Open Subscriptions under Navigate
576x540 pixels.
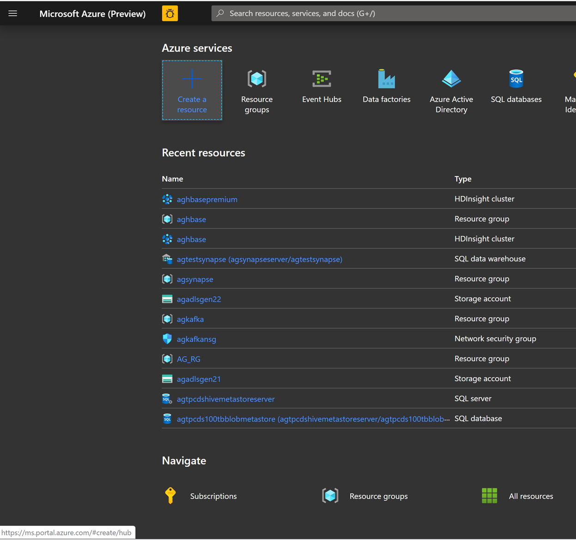click(213, 496)
